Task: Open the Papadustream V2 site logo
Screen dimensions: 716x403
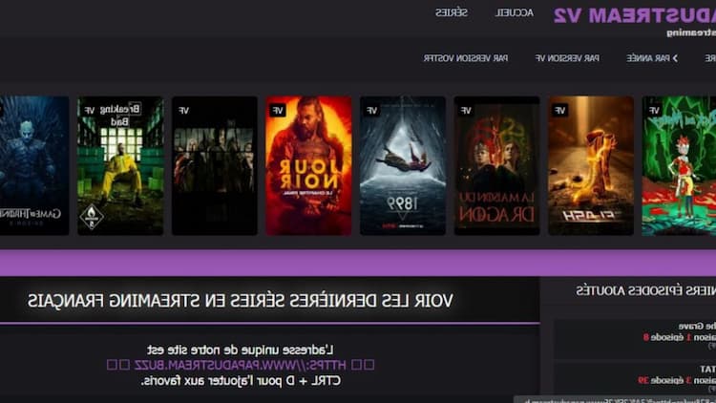Action: tap(635, 15)
